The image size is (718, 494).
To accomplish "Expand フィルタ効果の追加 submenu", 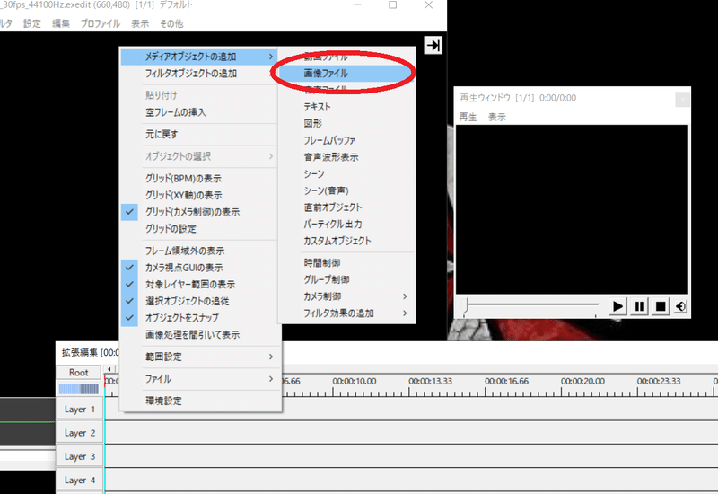I will (346, 313).
